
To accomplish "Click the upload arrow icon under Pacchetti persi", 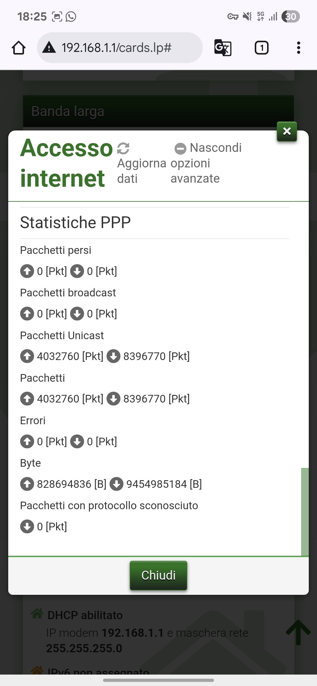I will tap(27, 271).
